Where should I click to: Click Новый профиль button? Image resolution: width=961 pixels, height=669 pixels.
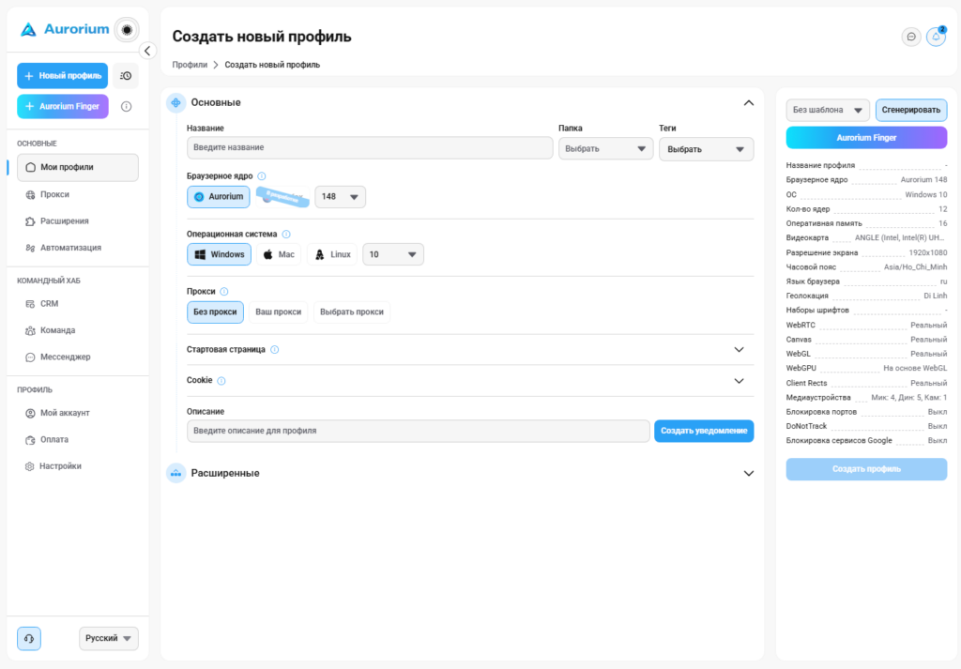click(63, 76)
